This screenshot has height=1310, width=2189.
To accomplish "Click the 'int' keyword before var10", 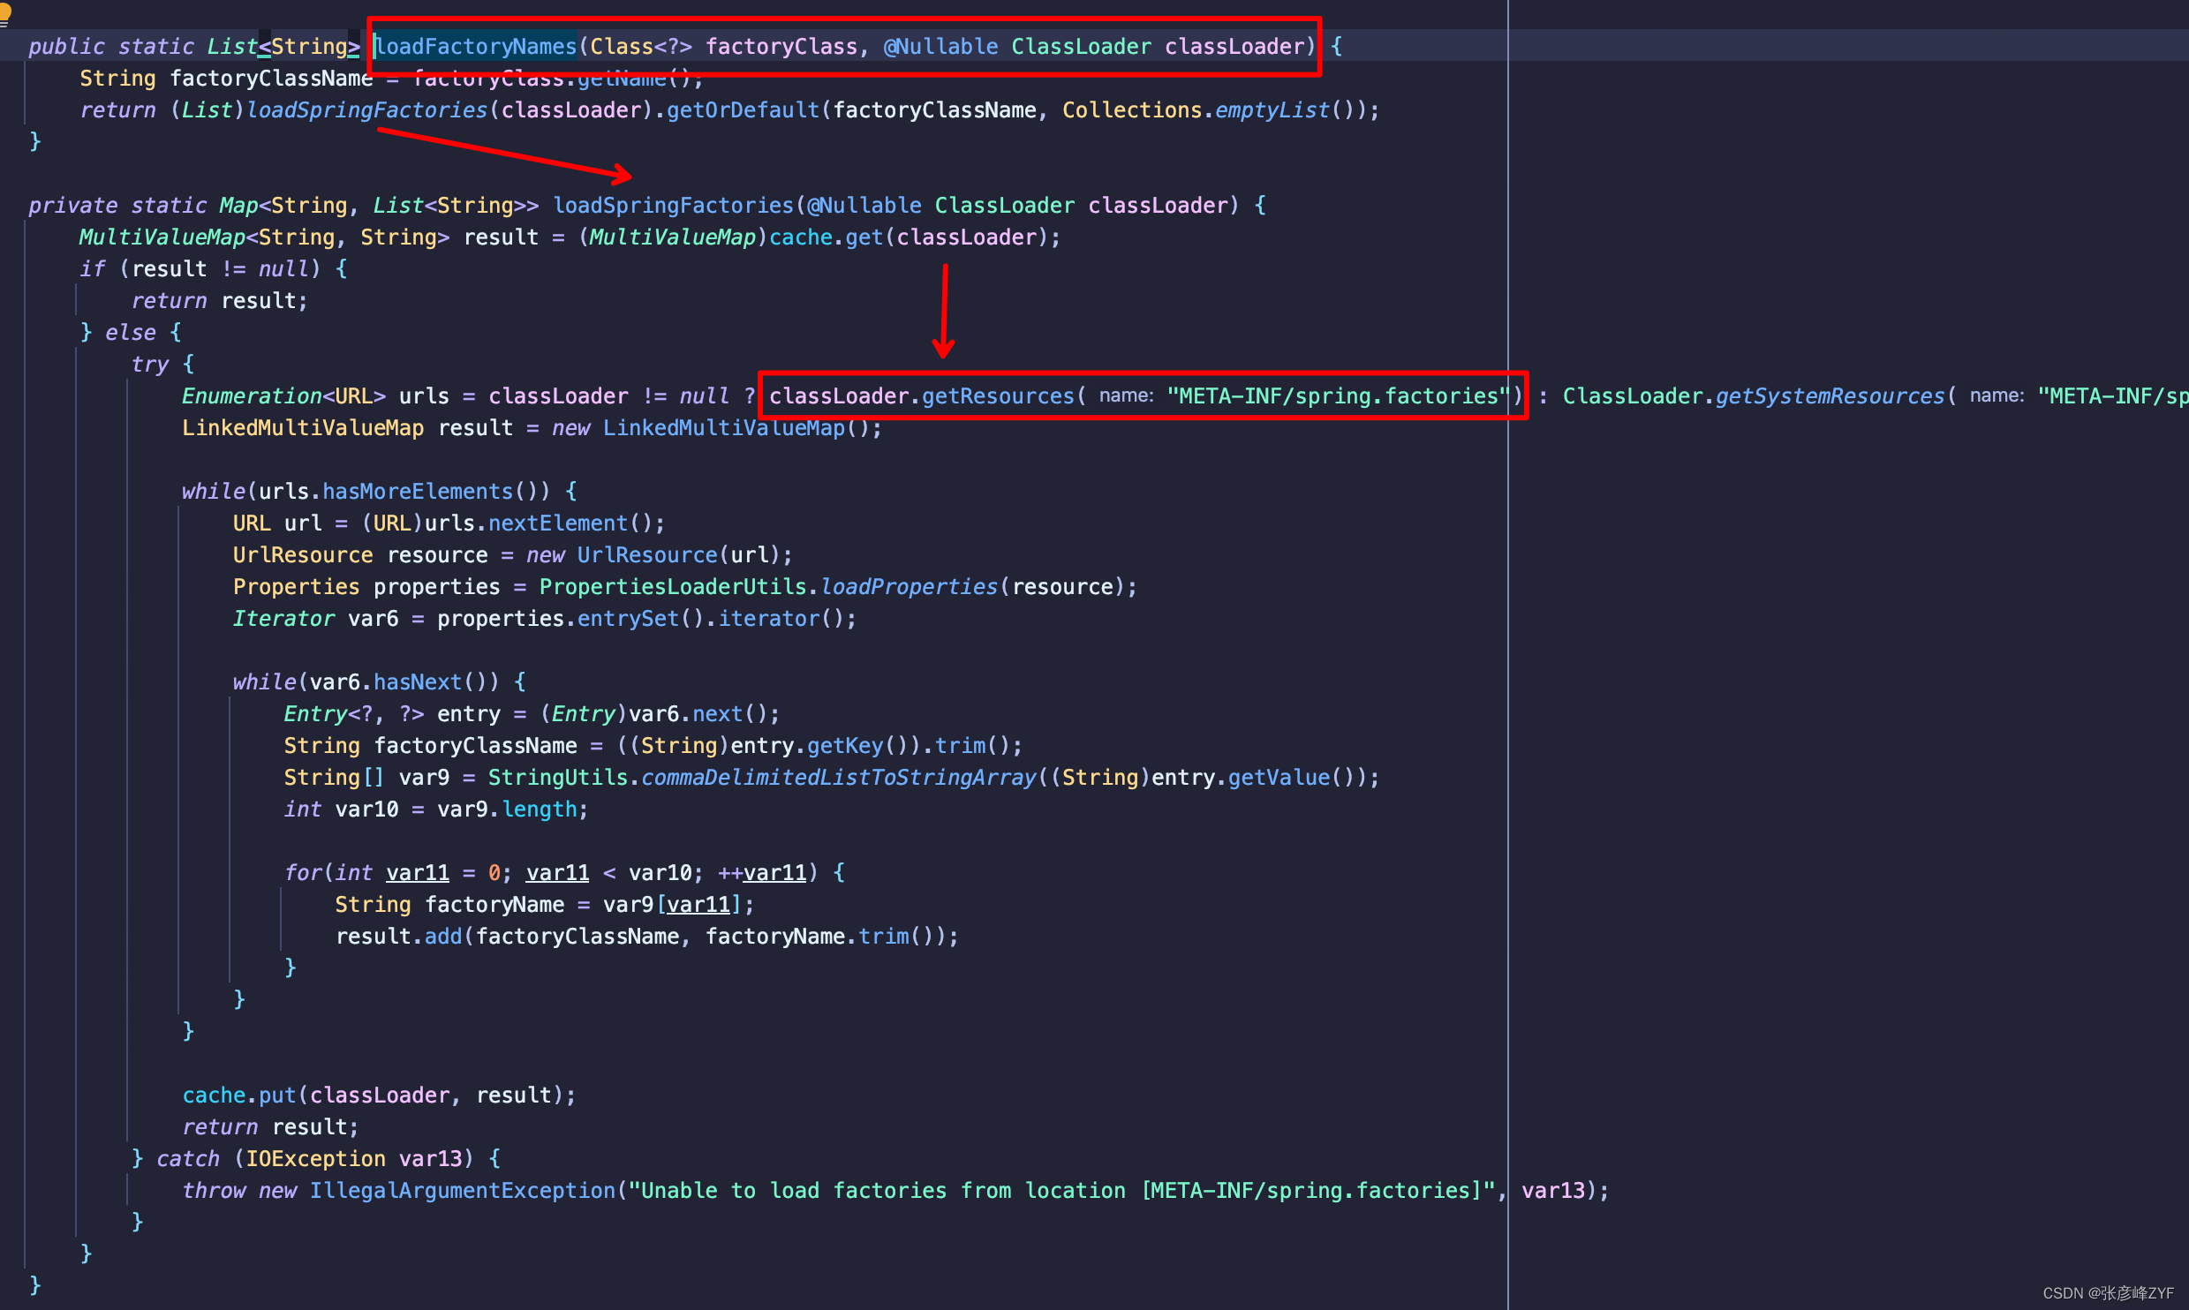I will point(303,809).
